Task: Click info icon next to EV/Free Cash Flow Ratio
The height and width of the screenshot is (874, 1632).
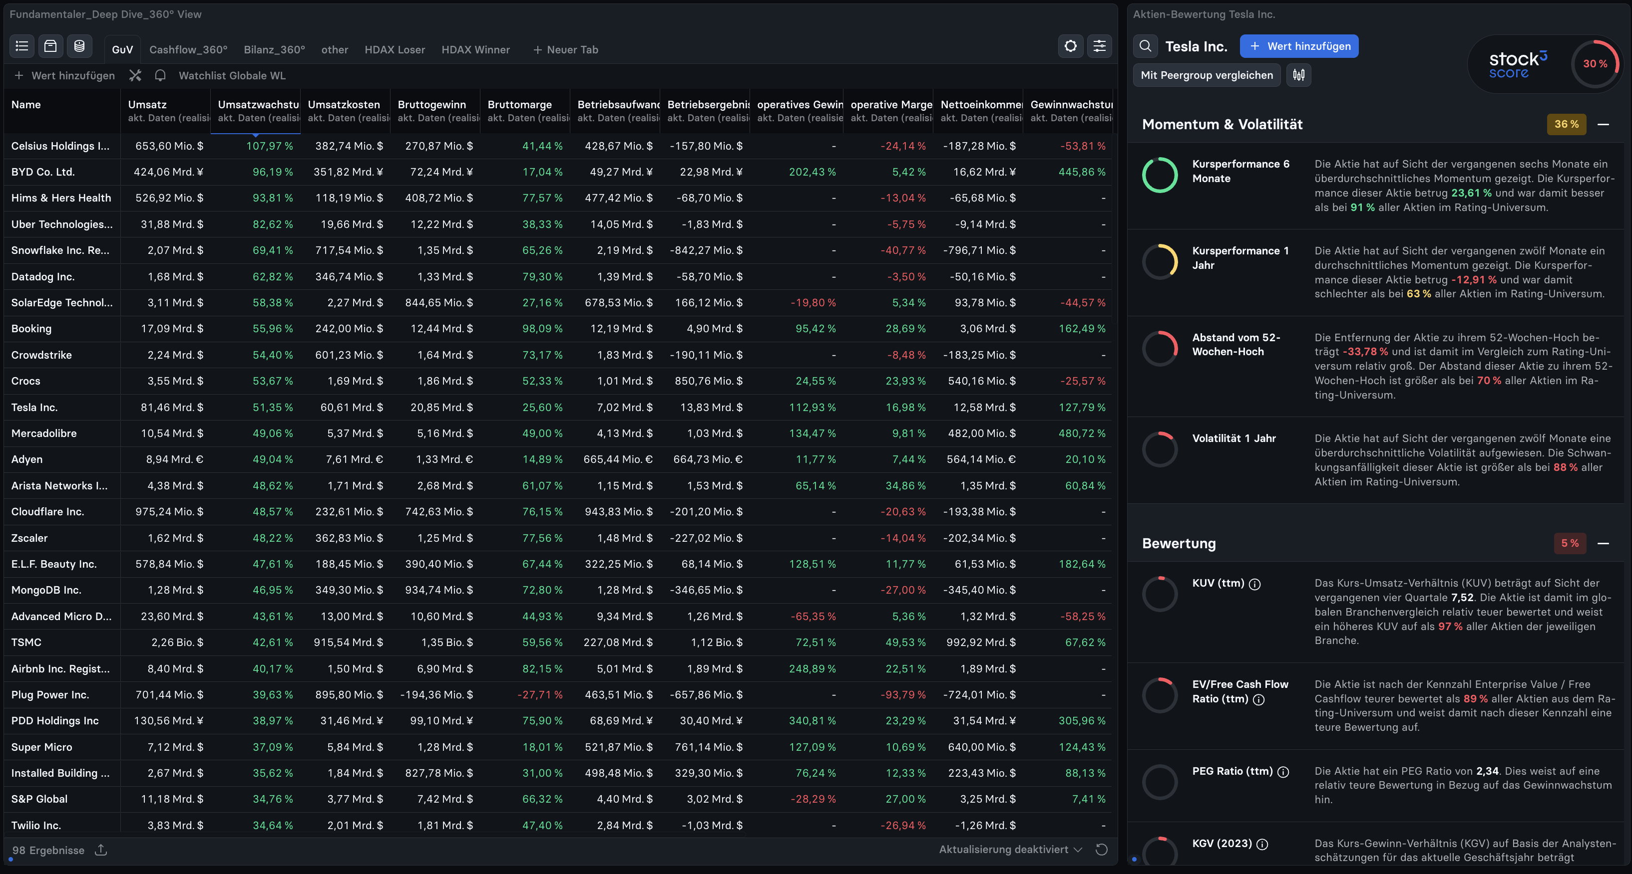Action: tap(1259, 700)
